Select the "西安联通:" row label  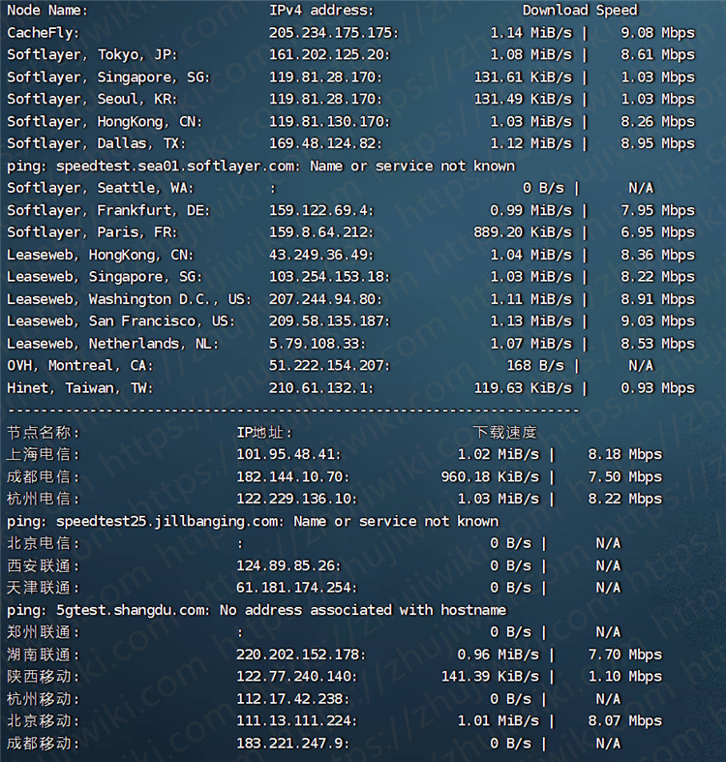click(44, 566)
